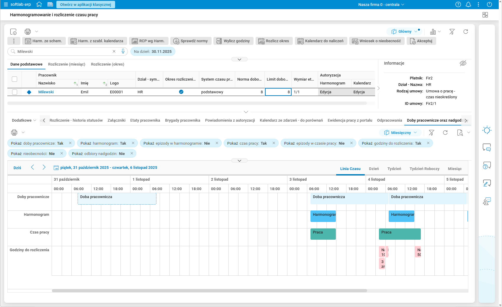Activate voice search microphone
Screen dimensions: 502x307
click(123, 51)
